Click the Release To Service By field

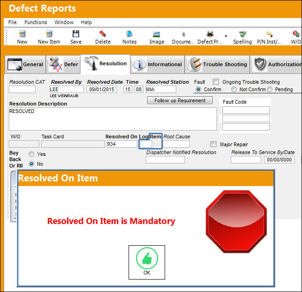click(x=246, y=160)
